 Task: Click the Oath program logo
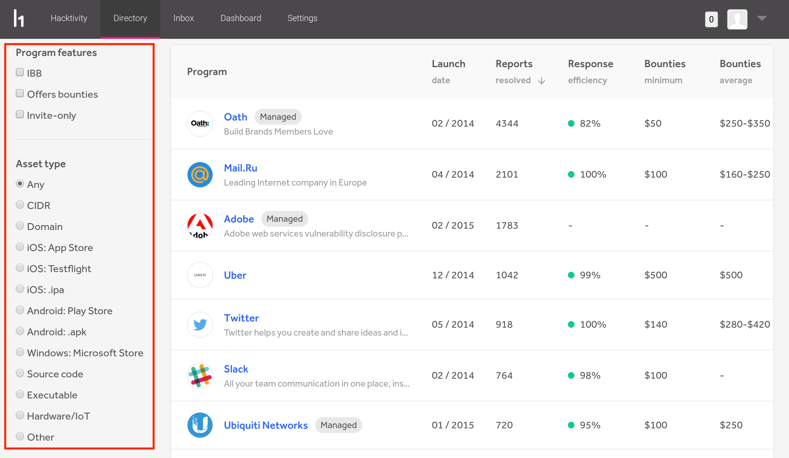(x=200, y=124)
